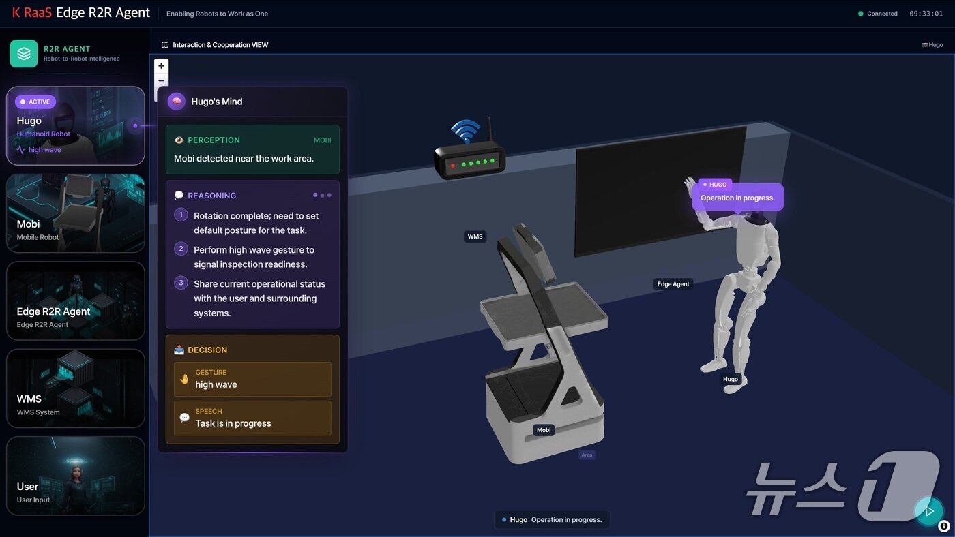Open the WMS System card
Image resolution: width=955 pixels, height=537 pixels.
(x=76, y=388)
